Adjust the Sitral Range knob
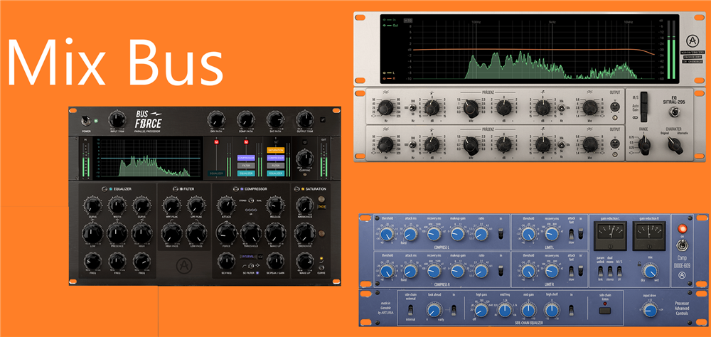 [643, 145]
